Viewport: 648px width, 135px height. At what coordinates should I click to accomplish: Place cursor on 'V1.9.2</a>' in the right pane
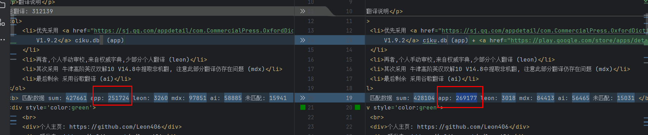(401, 41)
